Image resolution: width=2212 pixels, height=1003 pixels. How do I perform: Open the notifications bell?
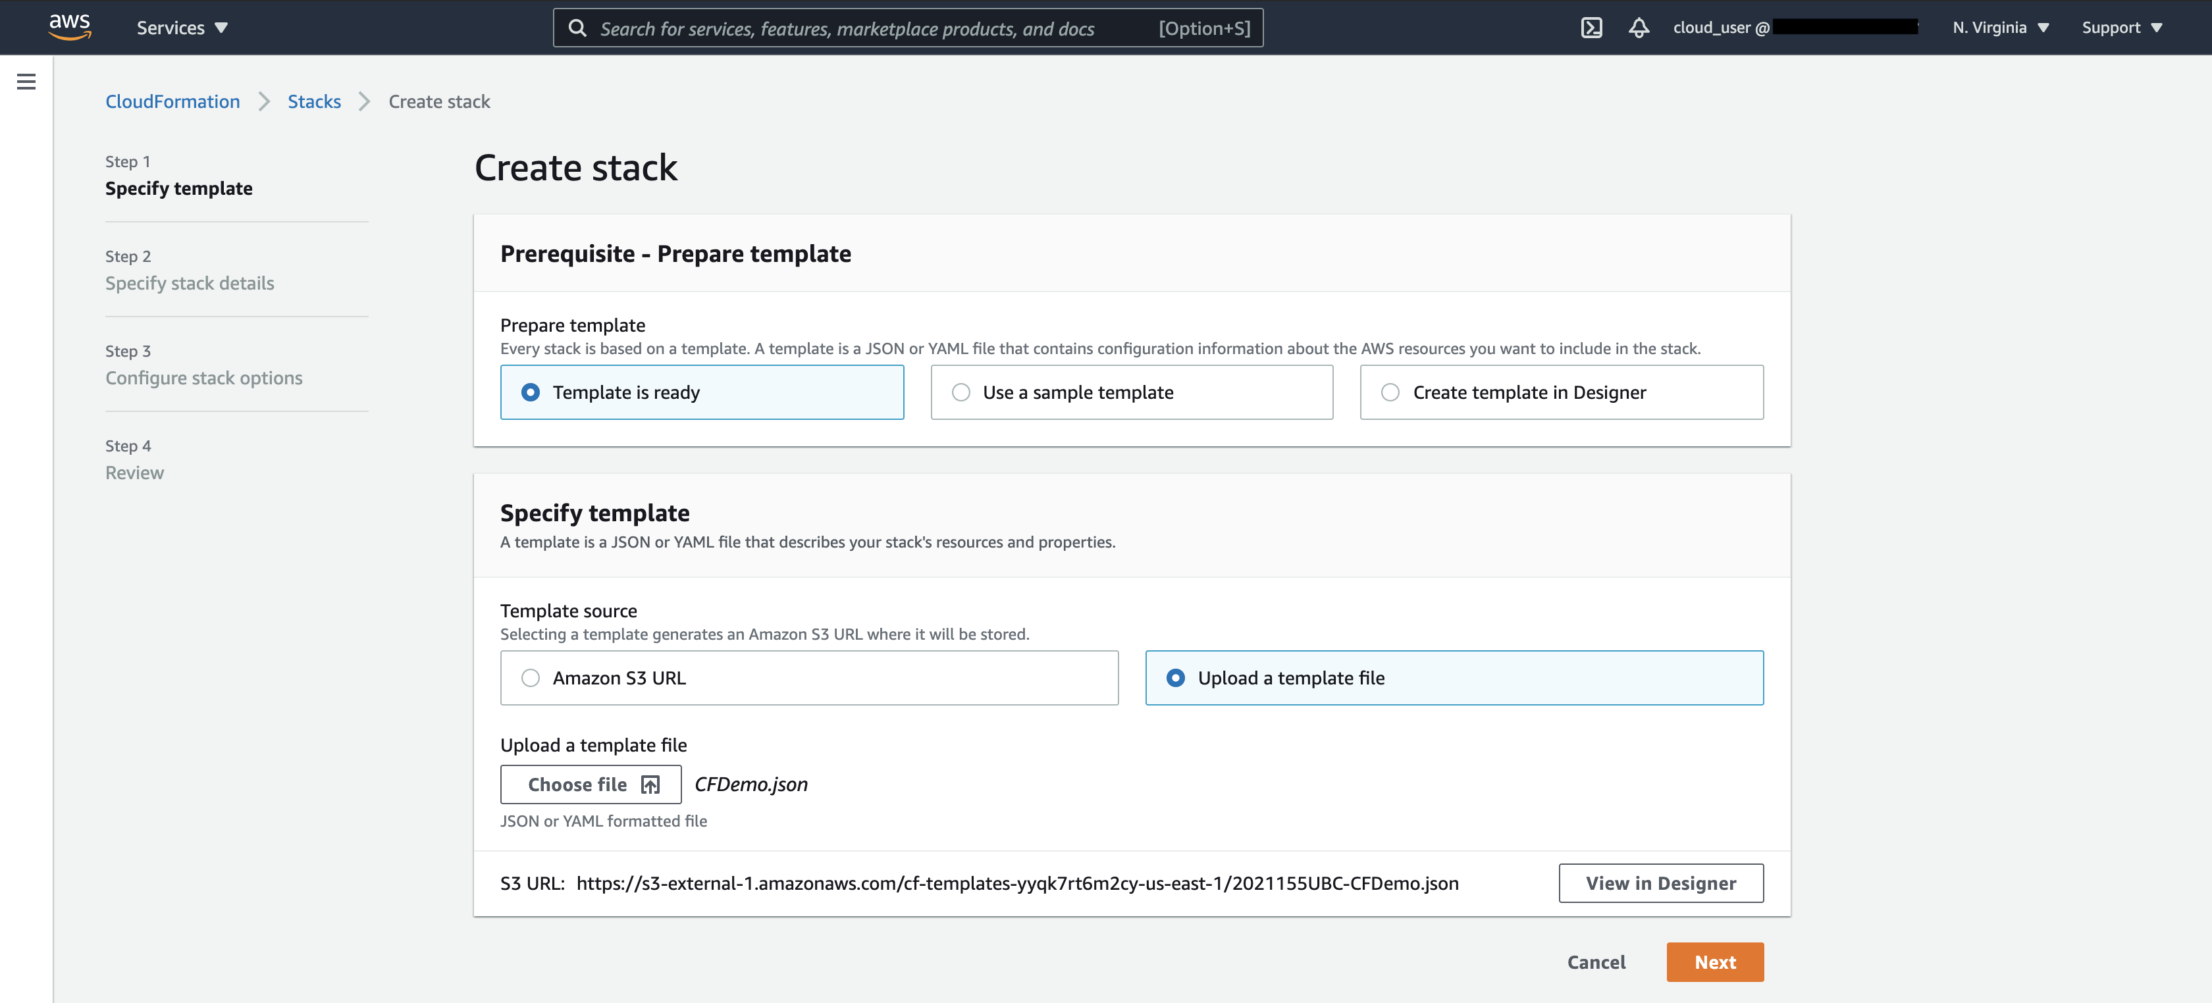click(x=1639, y=28)
